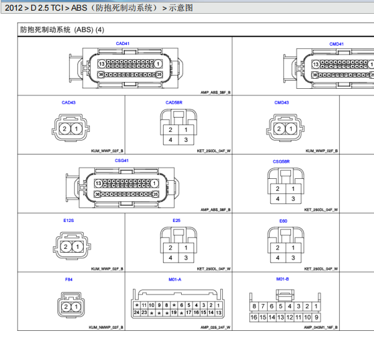Click the M01-A connector label
Screen dimensions: 374x354
pos(175,280)
